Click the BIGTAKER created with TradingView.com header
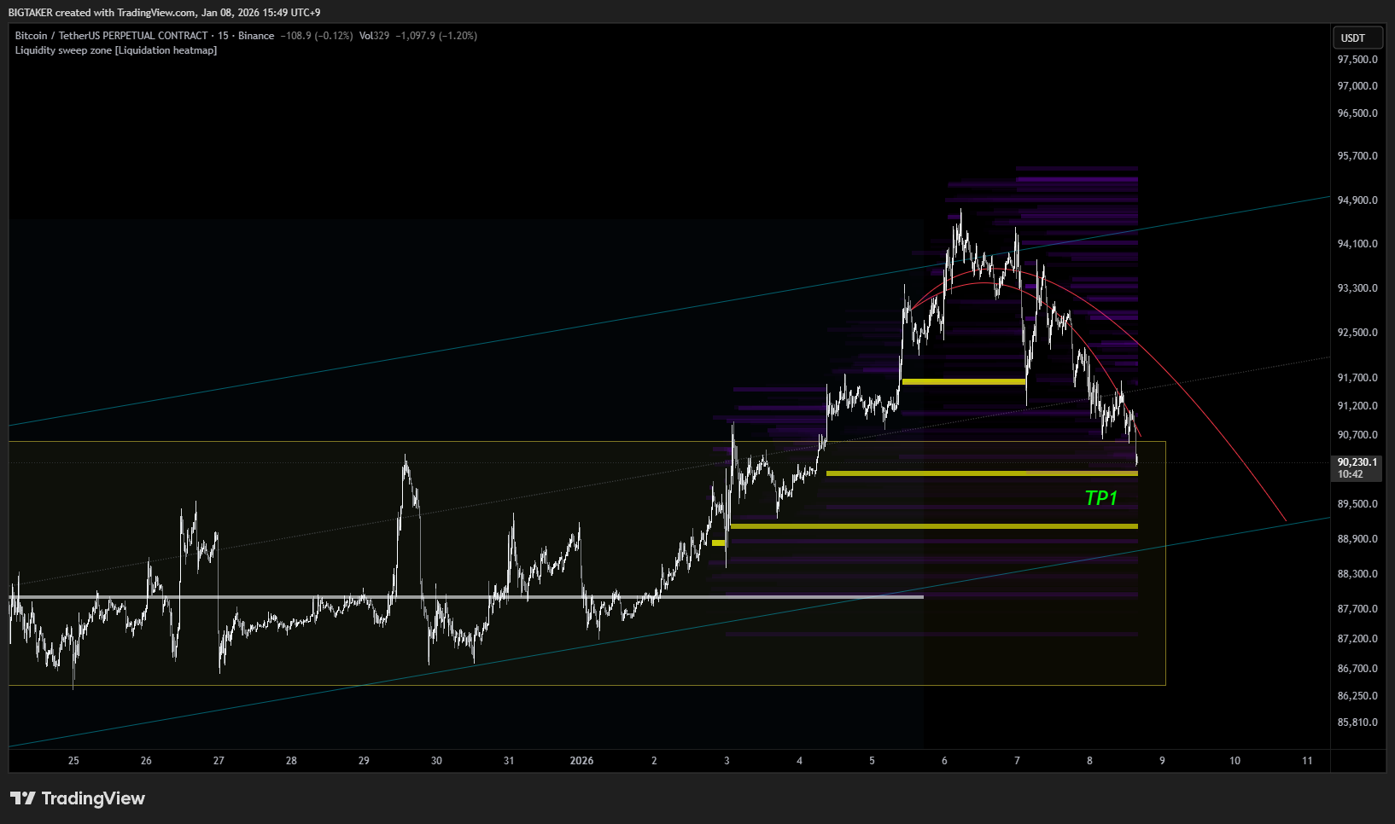Screen dimensions: 1395x824 [164, 13]
